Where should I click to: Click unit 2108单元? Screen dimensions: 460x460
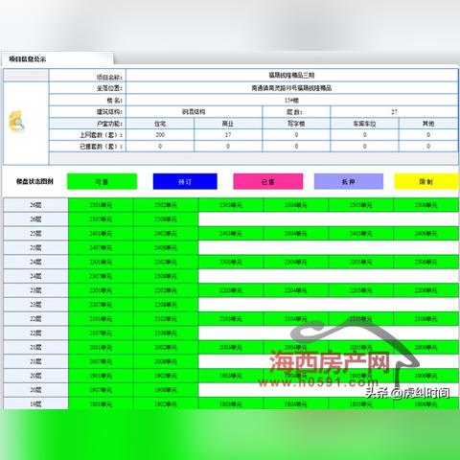coord(166,333)
